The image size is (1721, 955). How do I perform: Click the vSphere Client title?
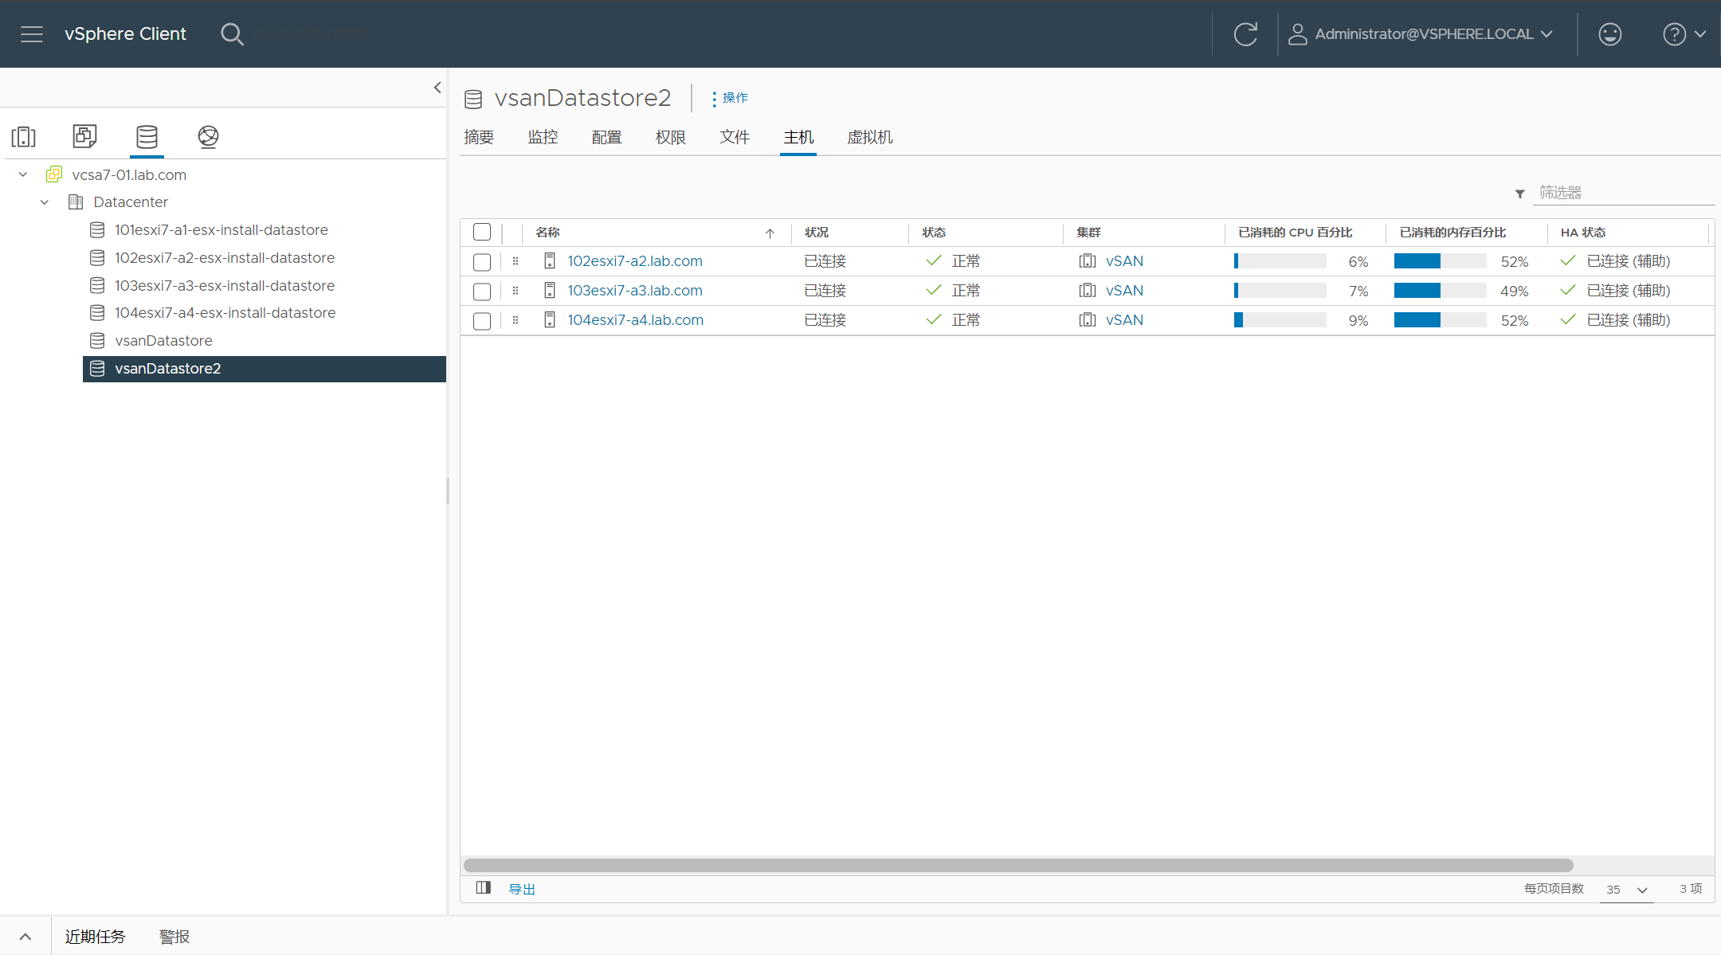tap(125, 34)
